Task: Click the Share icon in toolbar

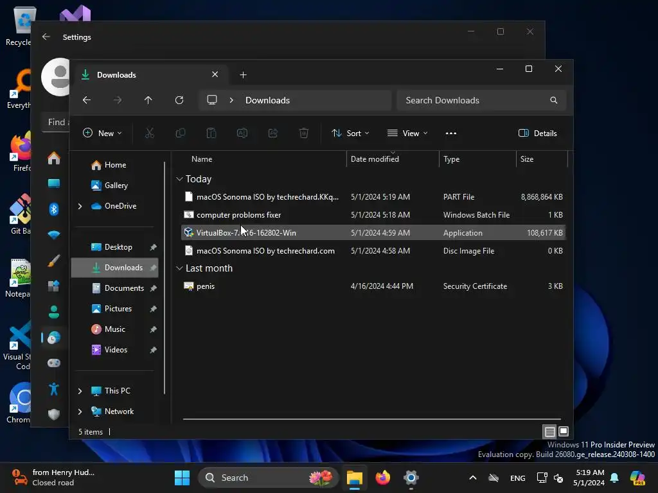Action: pyautogui.click(x=272, y=134)
